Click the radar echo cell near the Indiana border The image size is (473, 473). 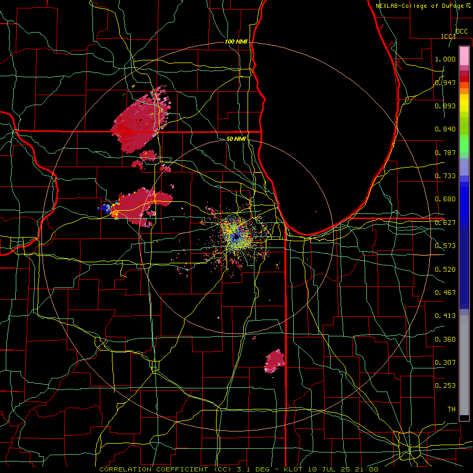tap(274, 362)
